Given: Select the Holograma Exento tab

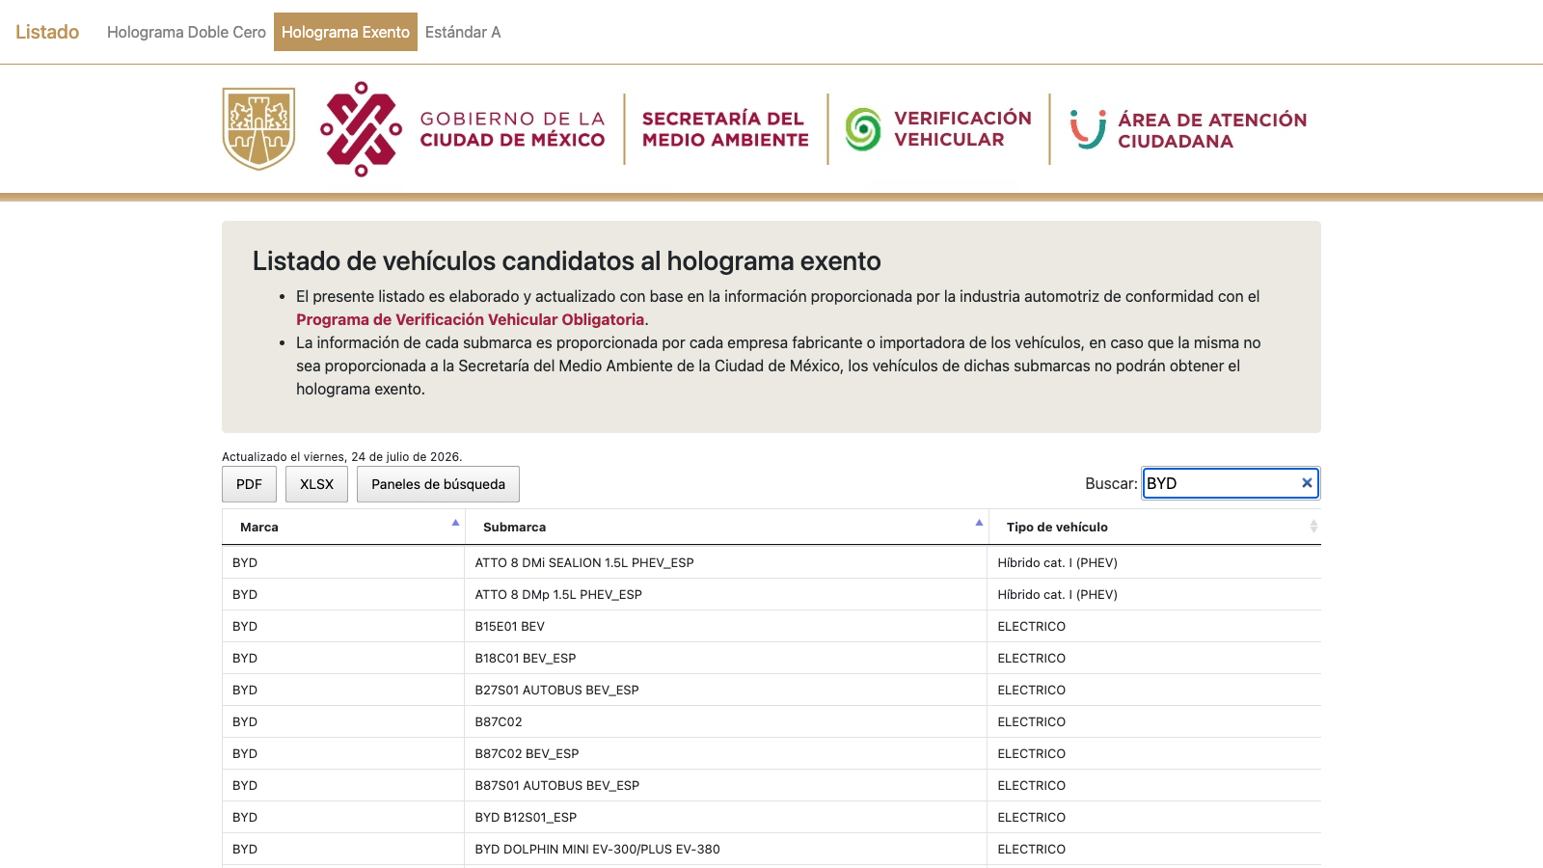Looking at the screenshot, I should tap(345, 32).
